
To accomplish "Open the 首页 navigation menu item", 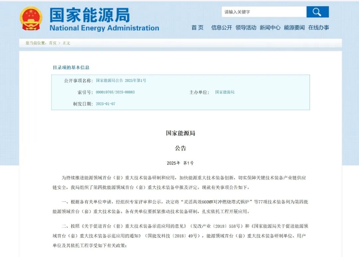I will tap(197, 28).
